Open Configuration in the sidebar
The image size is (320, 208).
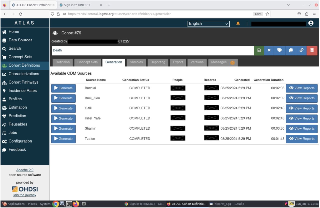25,141
